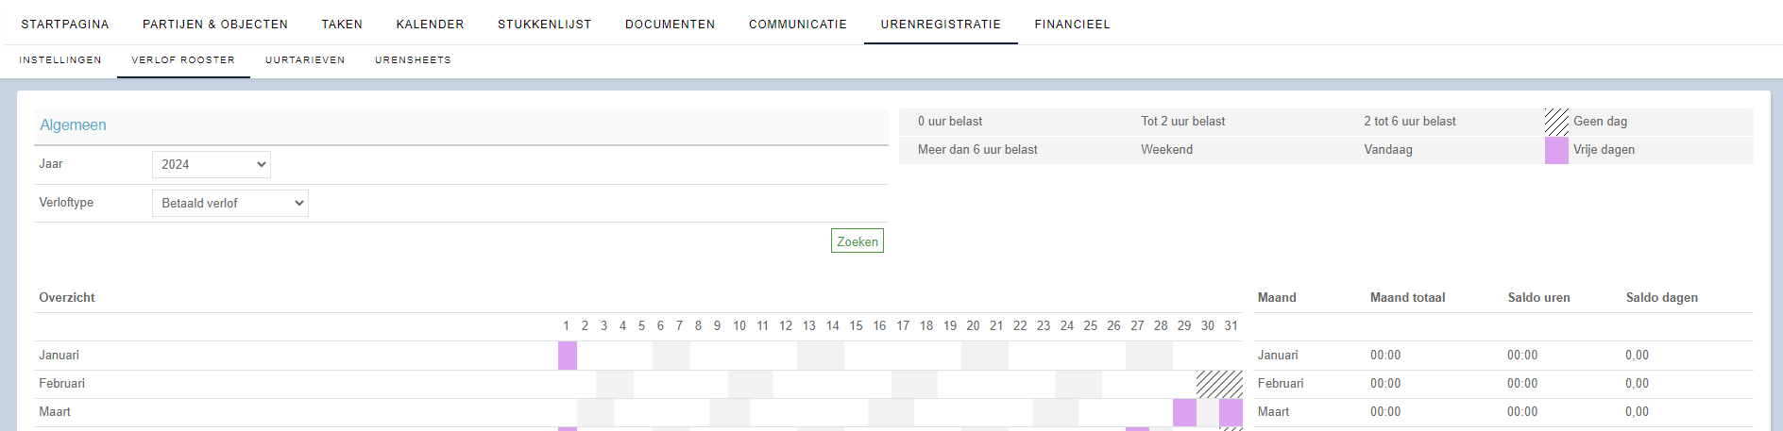Open the Stukkenlijst menu
Screen dimensions: 1783x431
click(545, 25)
